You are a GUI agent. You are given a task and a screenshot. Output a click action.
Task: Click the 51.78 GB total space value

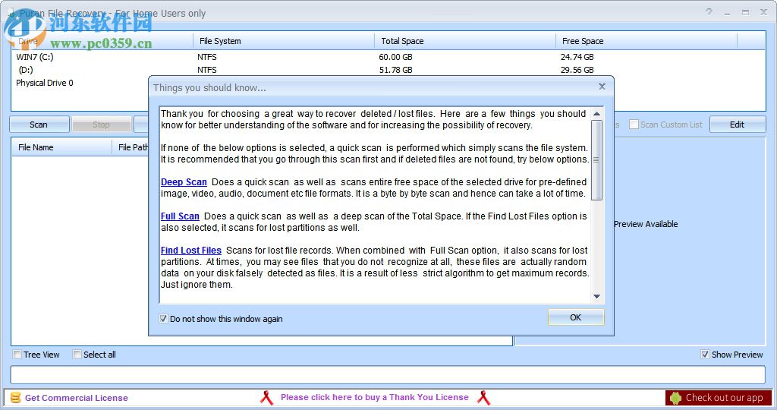pos(395,70)
